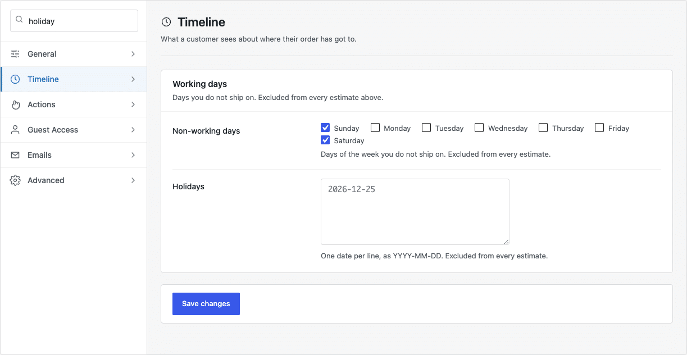The width and height of the screenshot is (687, 355).
Task: Click the Actions hand icon
Action: click(16, 104)
